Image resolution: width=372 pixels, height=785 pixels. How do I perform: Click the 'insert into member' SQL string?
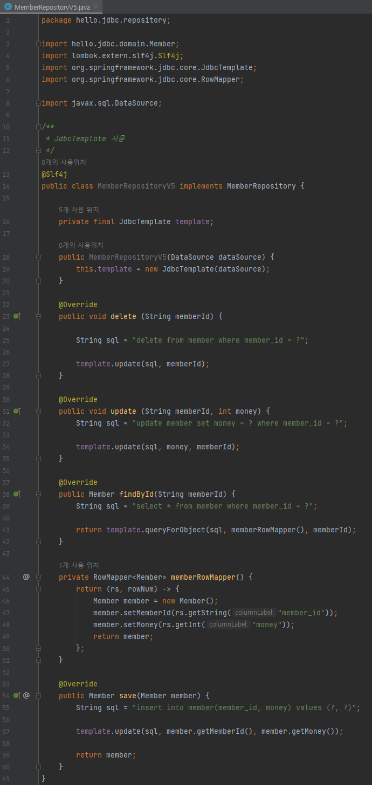[244, 707]
